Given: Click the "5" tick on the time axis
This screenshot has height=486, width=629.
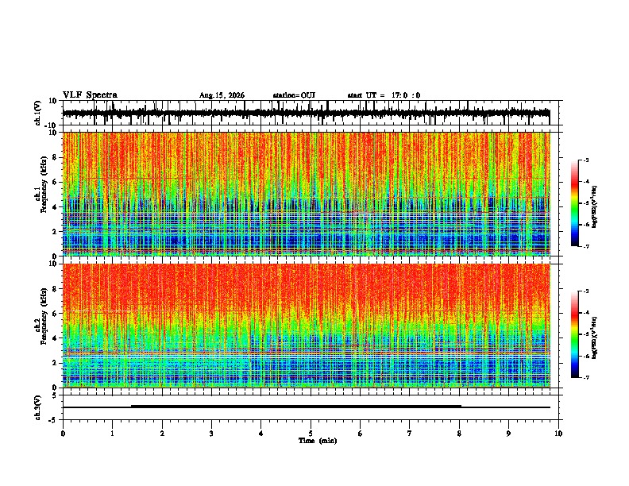Looking at the screenshot, I should (x=311, y=434).
